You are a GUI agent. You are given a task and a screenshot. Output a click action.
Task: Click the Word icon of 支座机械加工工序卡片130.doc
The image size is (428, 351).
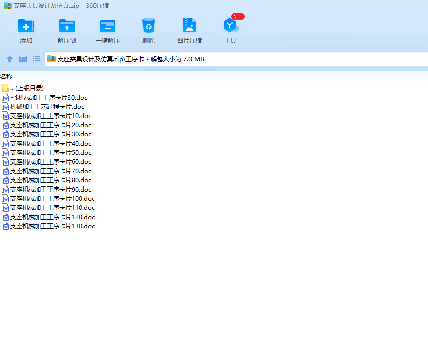pyautogui.click(x=5, y=226)
